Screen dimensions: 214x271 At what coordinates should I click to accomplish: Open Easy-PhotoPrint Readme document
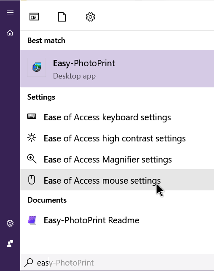pos(117,220)
